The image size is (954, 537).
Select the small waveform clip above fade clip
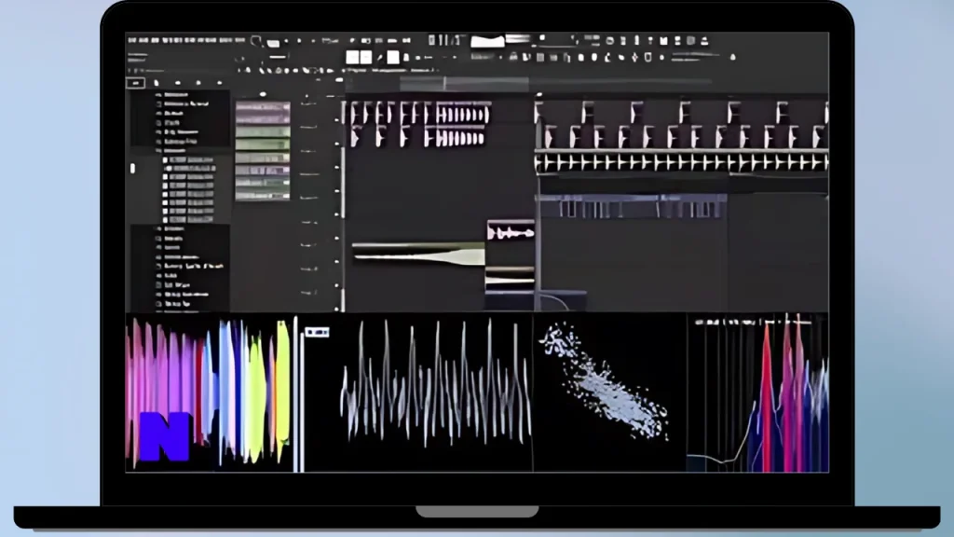(x=511, y=232)
